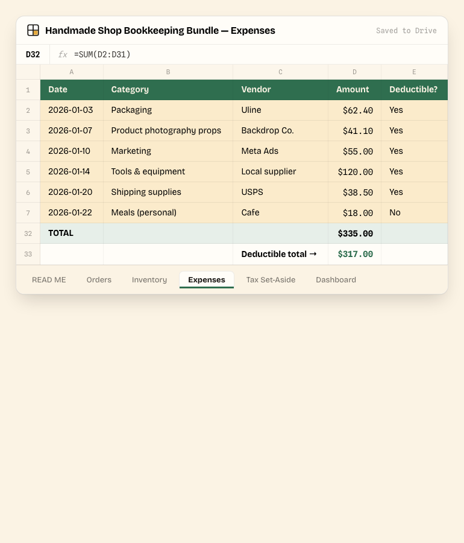Select the 2026-01-07 date cell
The height and width of the screenshot is (543, 464).
click(72, 130)
